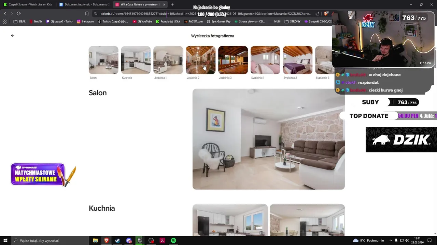Image resolution: width=437 pixels, height=245 pixels.
Task: Select the Kuchnia photo thumbnail
Action: [136, 60]
